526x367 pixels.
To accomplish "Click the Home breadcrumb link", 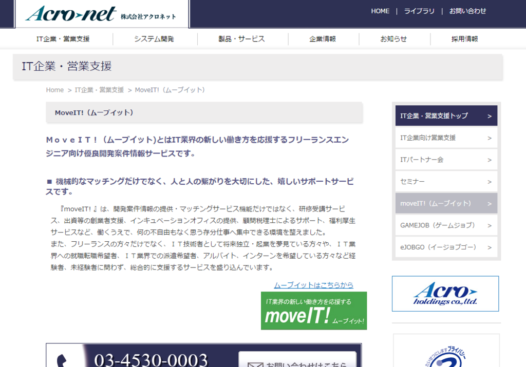I will click(54, 90).
